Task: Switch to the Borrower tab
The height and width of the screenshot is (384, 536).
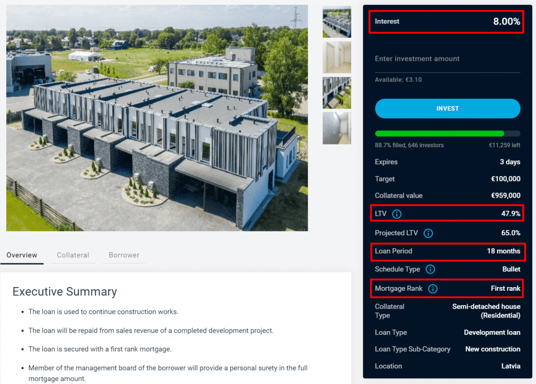Action: pos(124,255)
